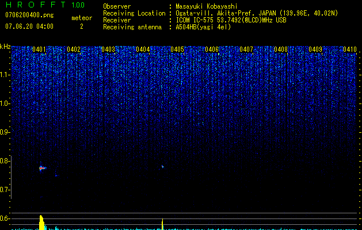This screenshot has height=230, width=362.
Task: Click the Observer label
Action: [117, 6]
